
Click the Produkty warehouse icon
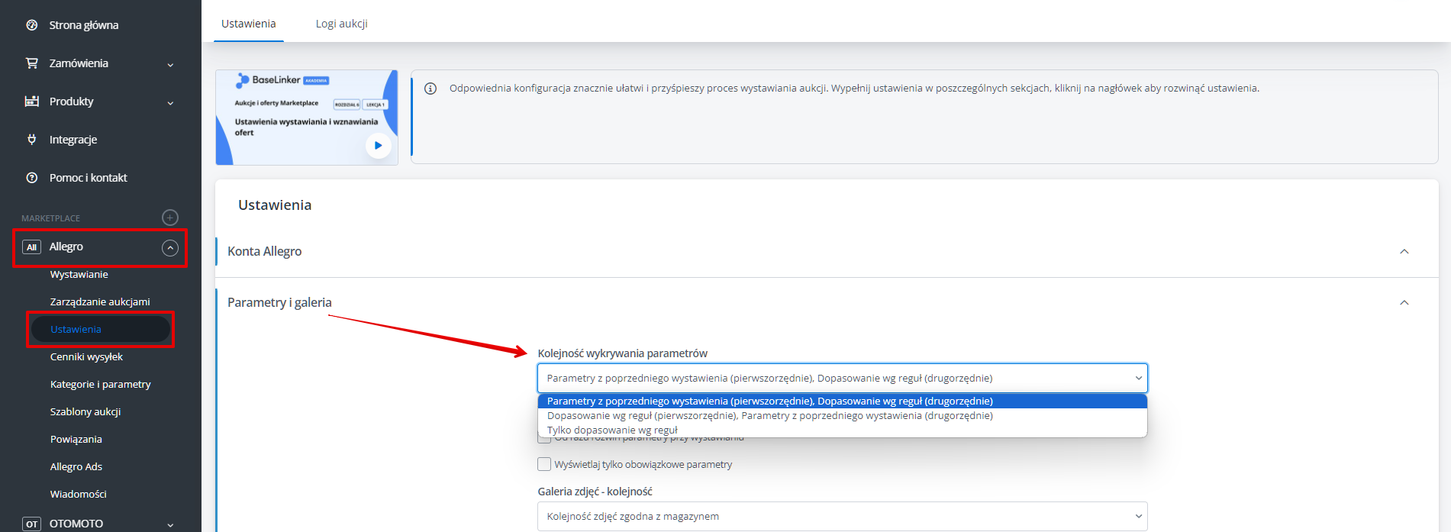(31, 102)
